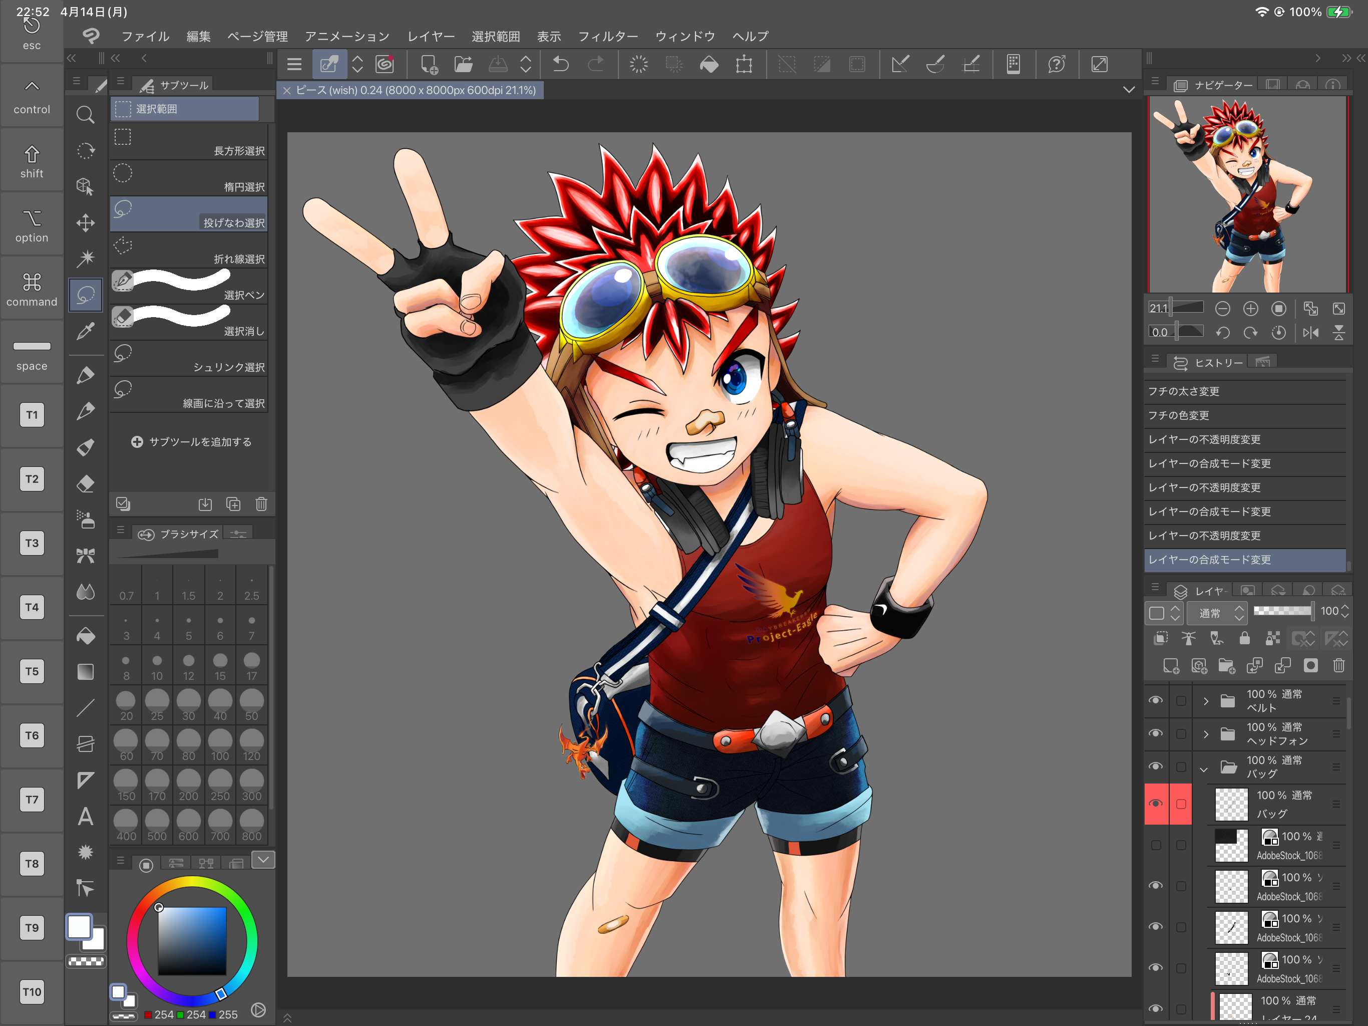Screen dimensions: 1368x1026
Task: Toggle eye on selected バッグ layer
Action: 1155,803
